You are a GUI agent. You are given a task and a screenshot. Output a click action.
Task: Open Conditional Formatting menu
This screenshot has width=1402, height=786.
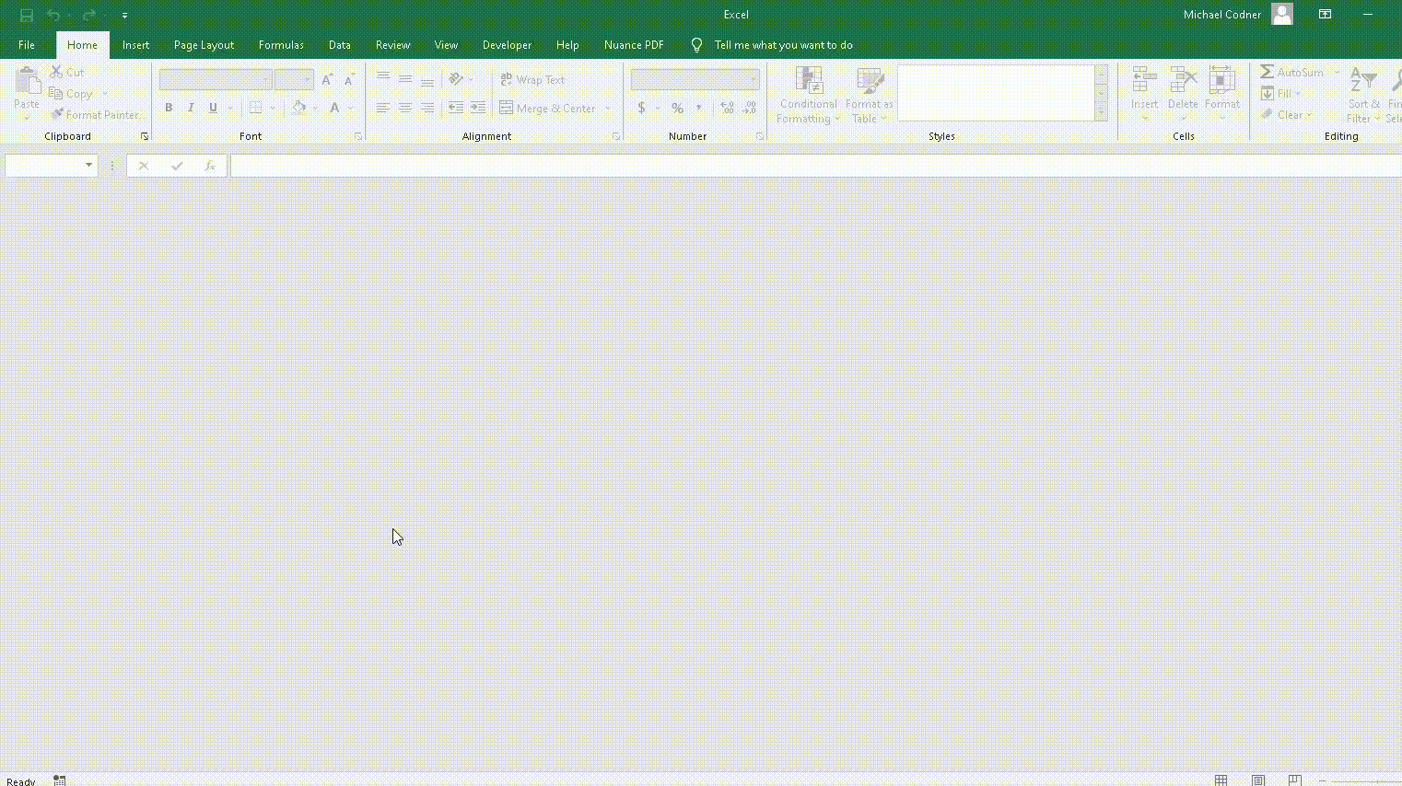click(808, 94)
